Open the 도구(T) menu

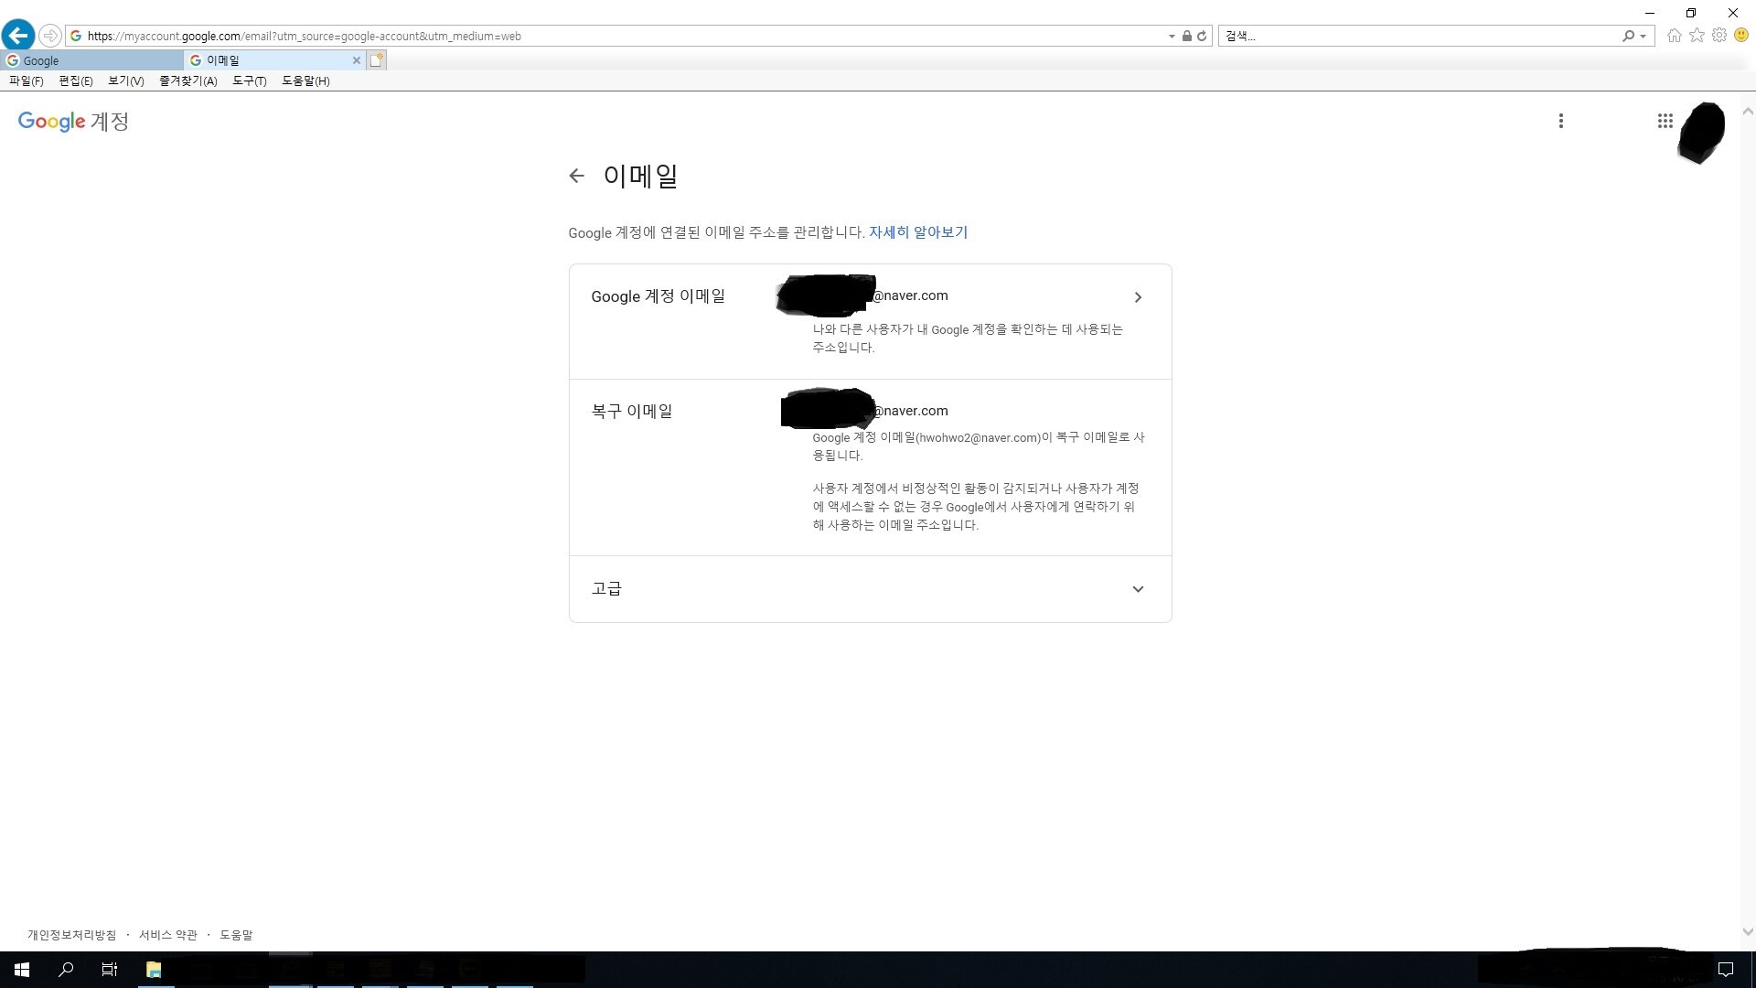[250, 81]
